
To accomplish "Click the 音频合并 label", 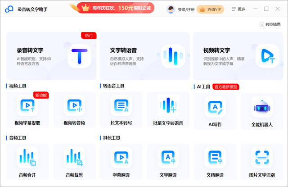I will point(27,175).
